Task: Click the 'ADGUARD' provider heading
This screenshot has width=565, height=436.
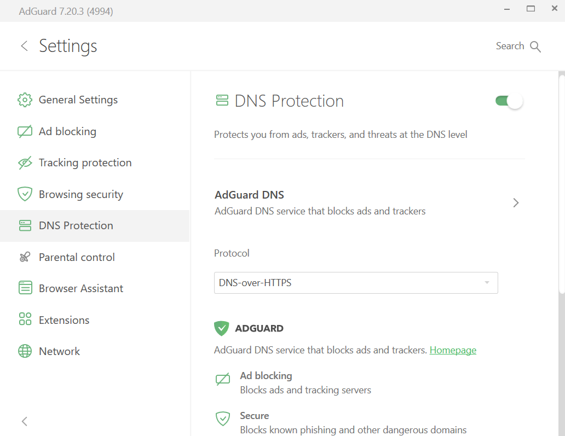Action: click(x=259, y=328)
